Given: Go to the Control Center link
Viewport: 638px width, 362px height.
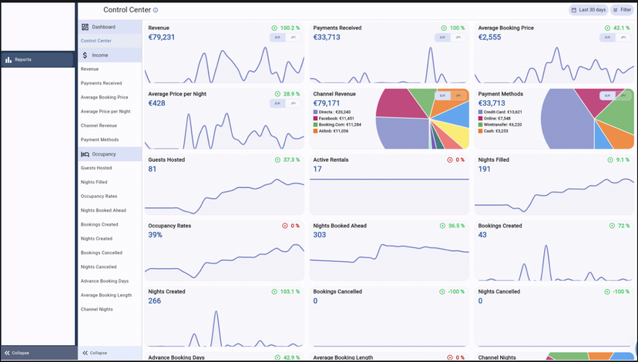Looking at the screenshot, I should pos(96,40).
